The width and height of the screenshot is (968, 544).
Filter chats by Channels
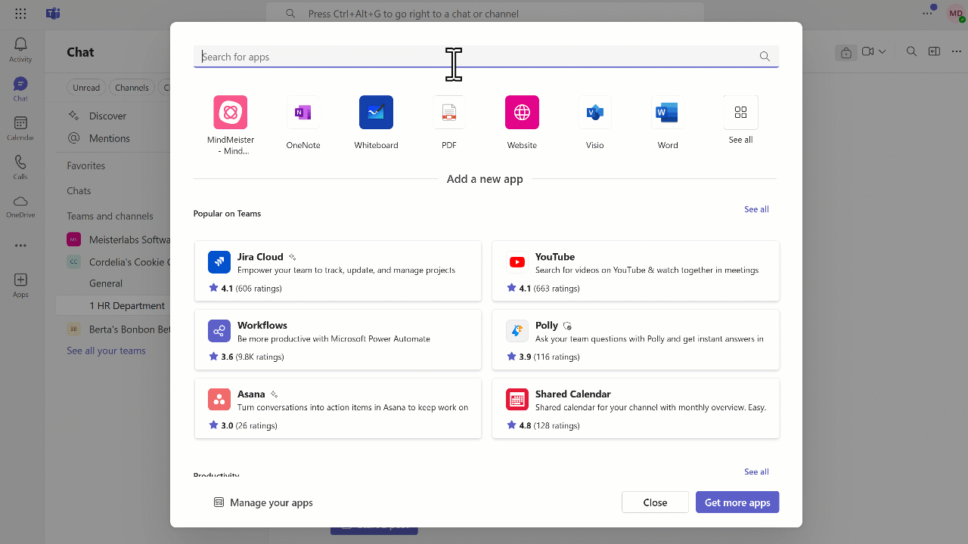(x=132, y=88)
